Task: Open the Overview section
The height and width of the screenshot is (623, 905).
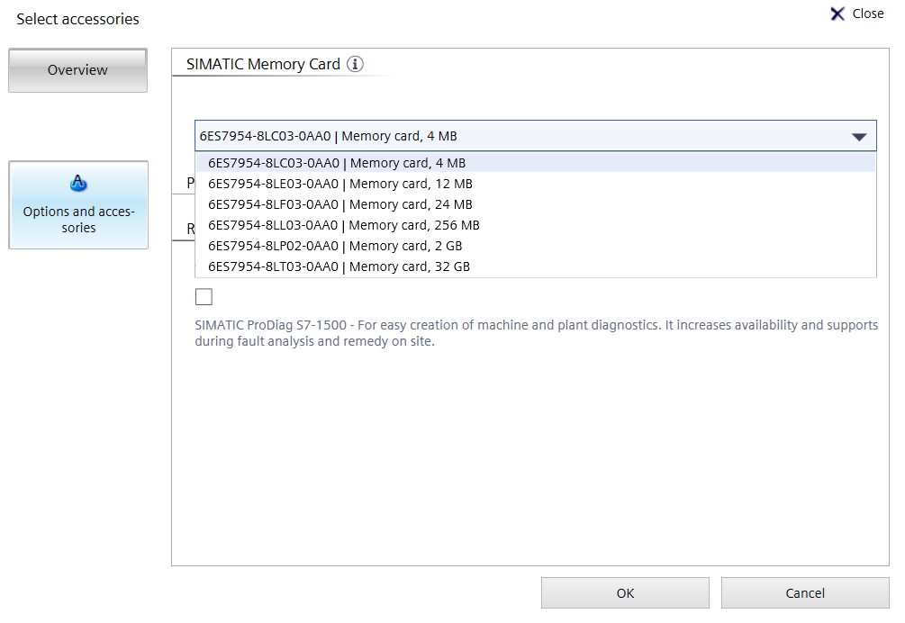Action: 78,70
